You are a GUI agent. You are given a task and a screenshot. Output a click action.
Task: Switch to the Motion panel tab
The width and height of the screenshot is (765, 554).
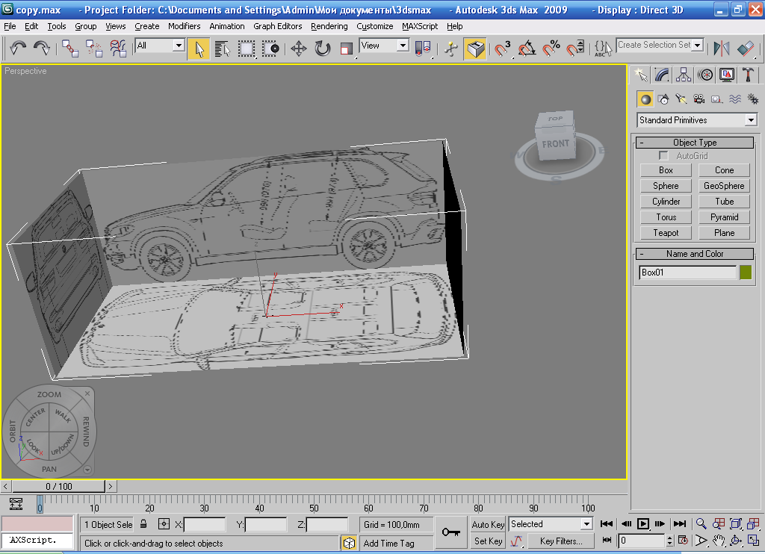[705, 75]
